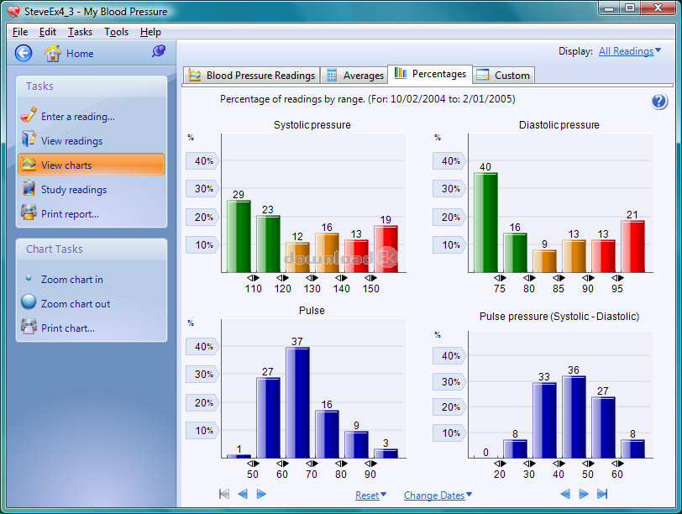Switch to the Averages tab
The width and height of the screenshot is (682, 514).
pyautogui.click(x=354, y=76)
